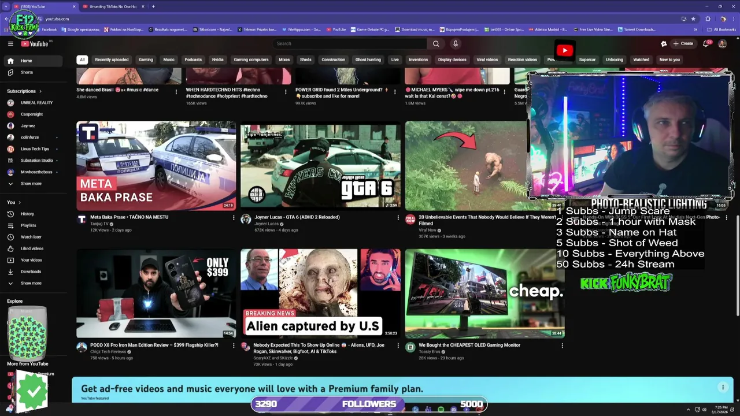Select the Ghost hunting filter chip
Image resolution: width=740 pixels, height=416 pixels.
pyautogui.click(x=368, y=60)
